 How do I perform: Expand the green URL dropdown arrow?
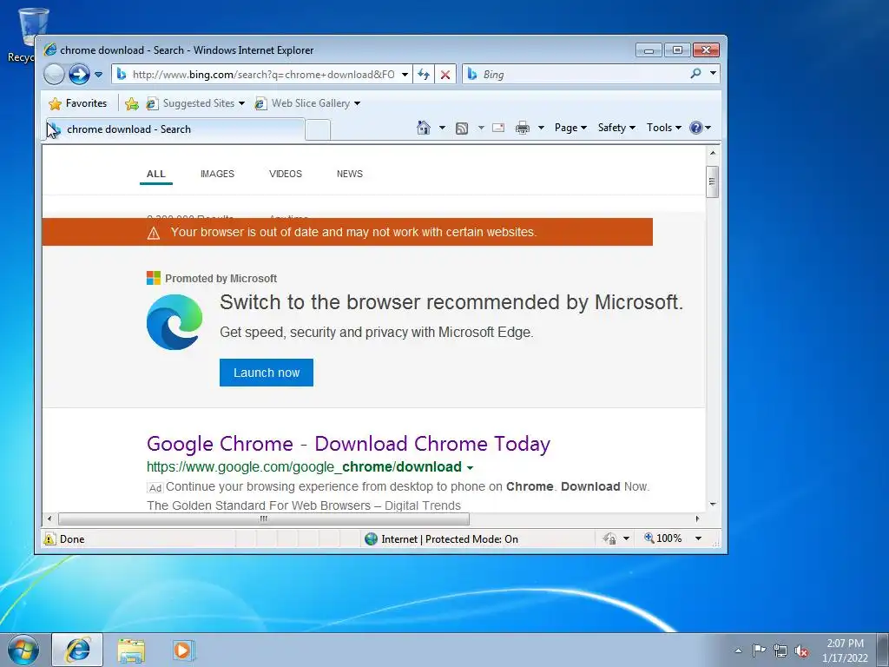point(470,468)
